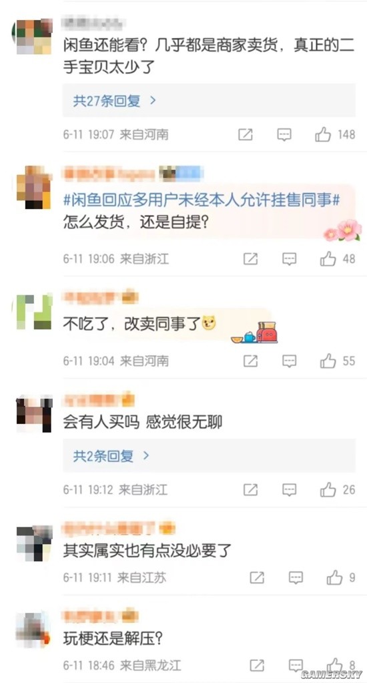View profile picture of '玩梗还是解压' commenter
Viewport: 367px width, 683px height.
tap(33, 630)
